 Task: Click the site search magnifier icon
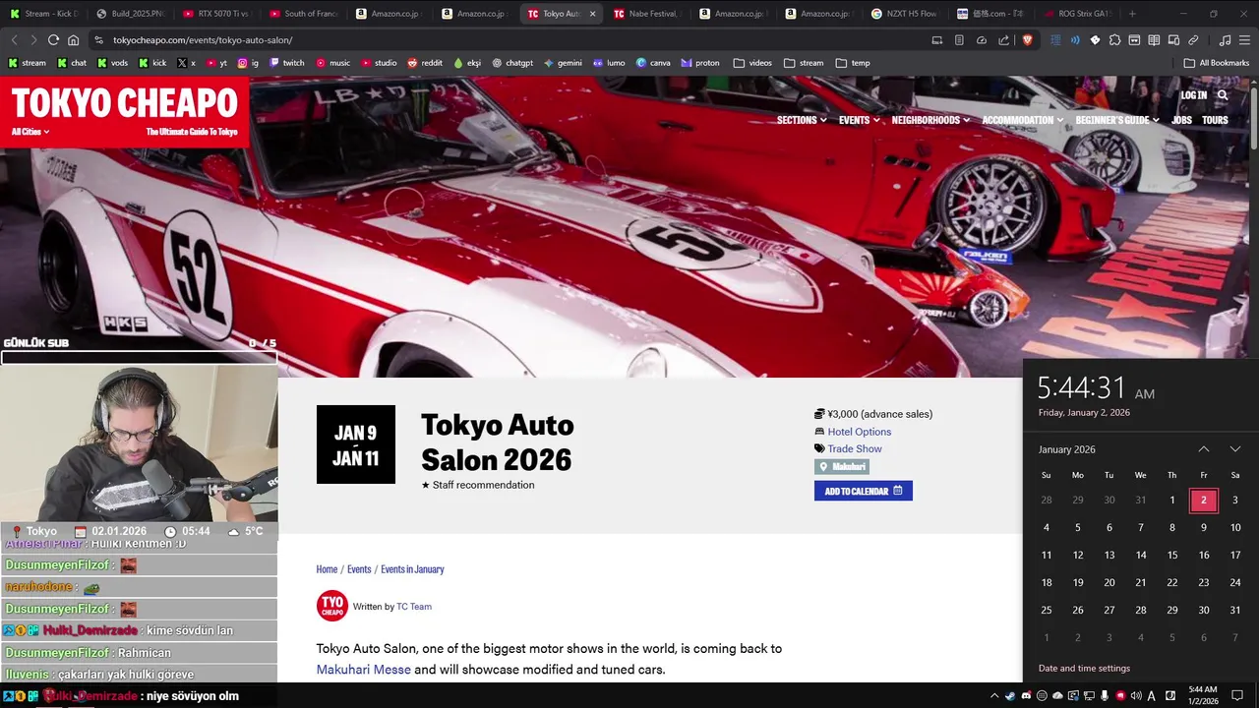[x=1223, y=95]
